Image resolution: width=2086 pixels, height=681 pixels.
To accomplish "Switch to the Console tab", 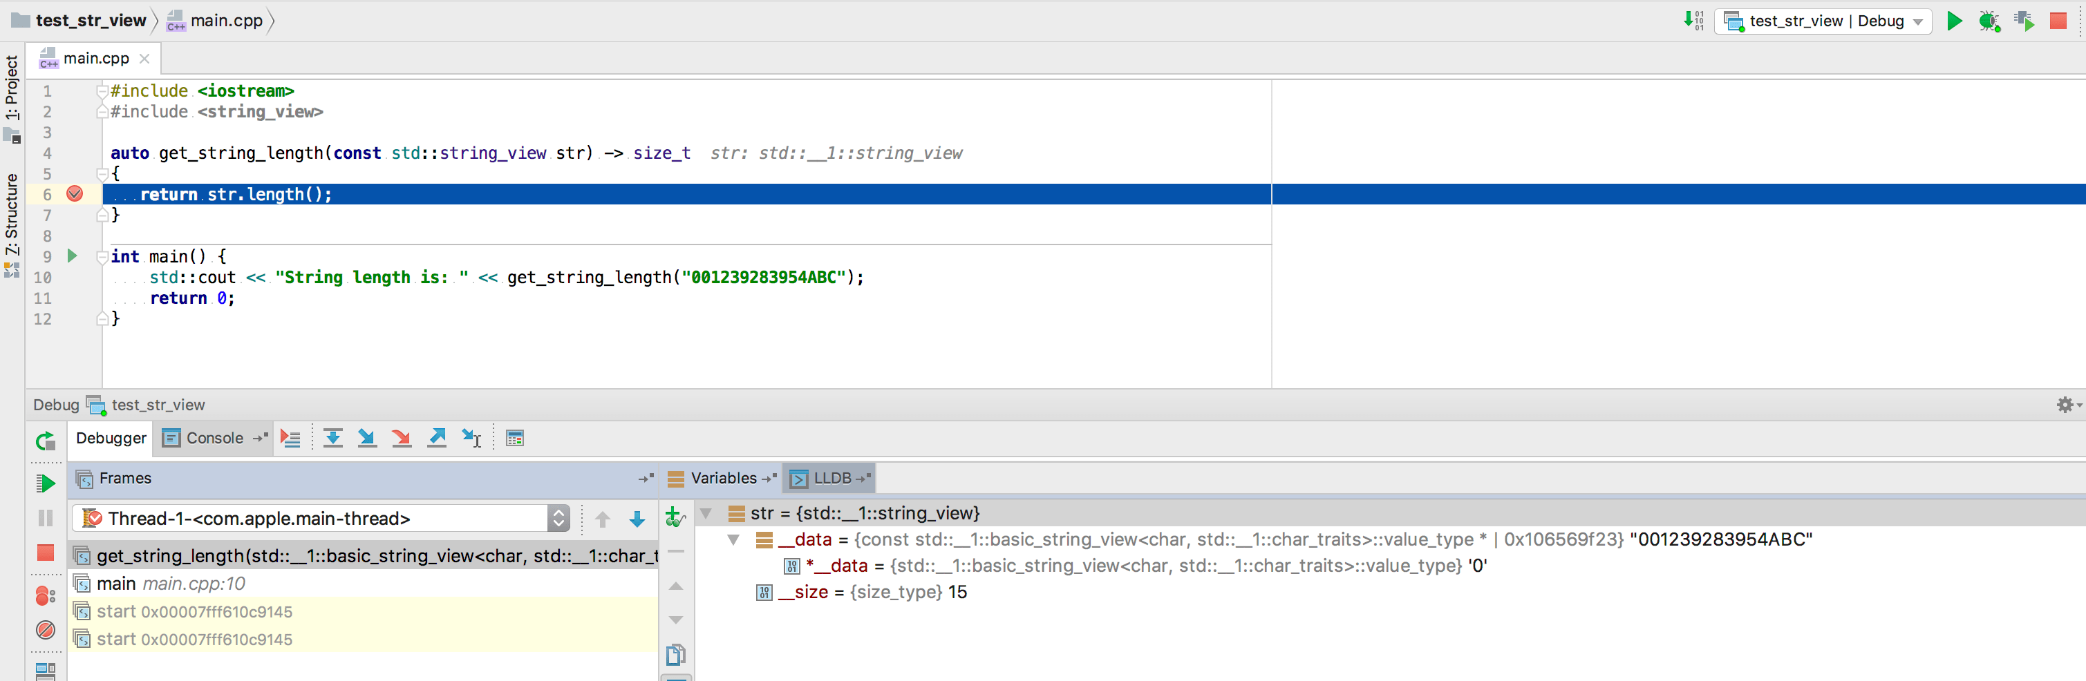I will point(213,438).
